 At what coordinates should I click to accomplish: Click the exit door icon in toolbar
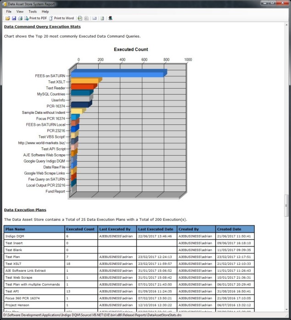coord(111,18)
